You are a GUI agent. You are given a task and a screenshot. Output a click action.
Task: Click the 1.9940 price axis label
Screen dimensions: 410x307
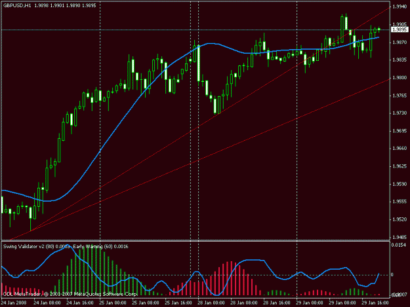[400, 7]
